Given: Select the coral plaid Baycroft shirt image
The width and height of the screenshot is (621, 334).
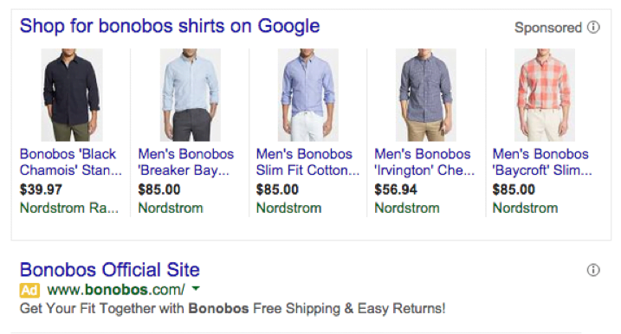Looking at the screenshot, I should tap(545, 95).
